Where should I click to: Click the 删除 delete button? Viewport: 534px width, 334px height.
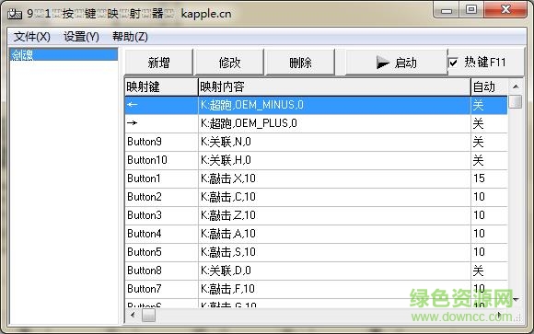click(x=300, y=63)
